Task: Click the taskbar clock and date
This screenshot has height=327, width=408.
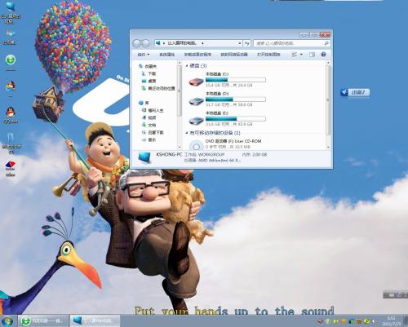Action: tap(391, 321)
